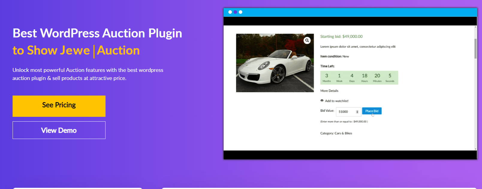Click the scrollbar up arrow in demo

coord(475,27)
